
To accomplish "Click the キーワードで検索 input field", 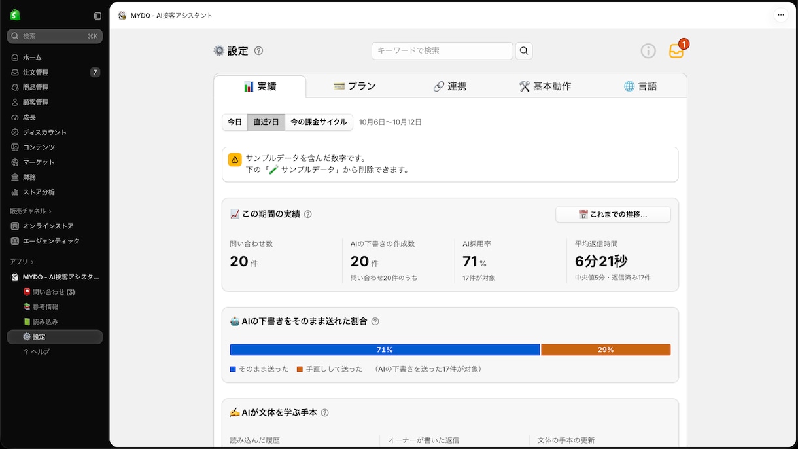I will point(442,50).
